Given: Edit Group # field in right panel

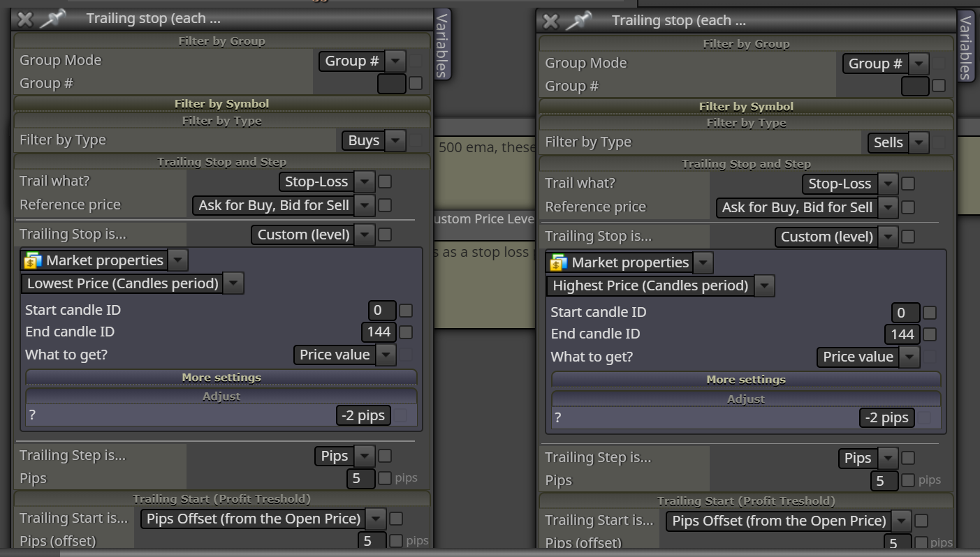Looking at the screenshot, I should pos(915,87).
